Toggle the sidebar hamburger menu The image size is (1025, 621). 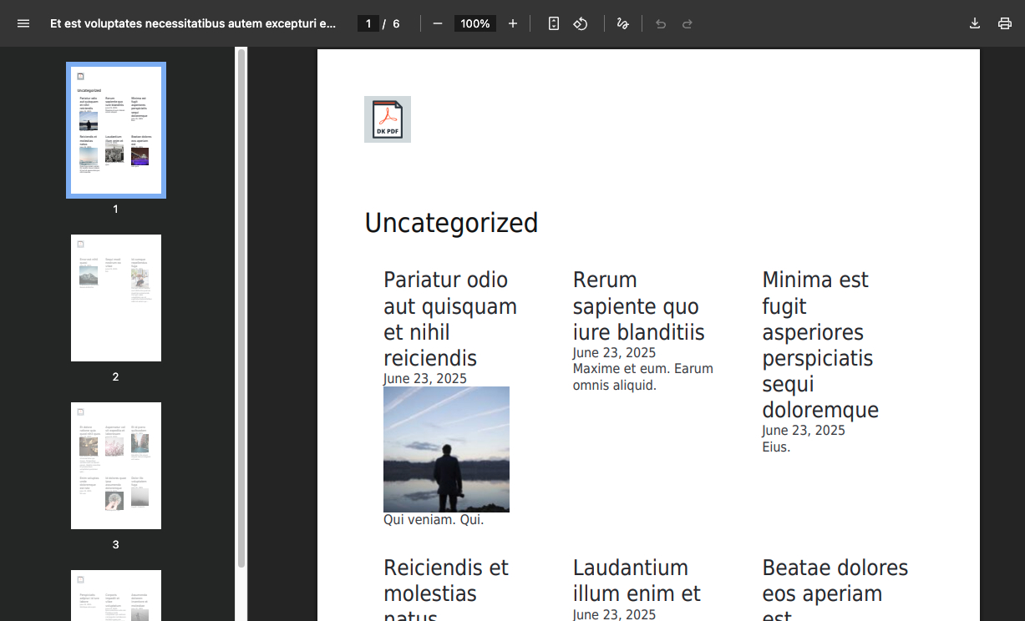pos(23,23)
